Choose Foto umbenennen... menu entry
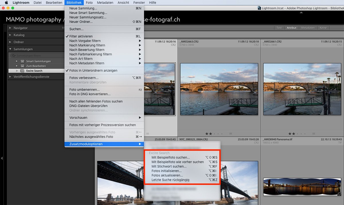The image size is (344, 205). [104, 90]
